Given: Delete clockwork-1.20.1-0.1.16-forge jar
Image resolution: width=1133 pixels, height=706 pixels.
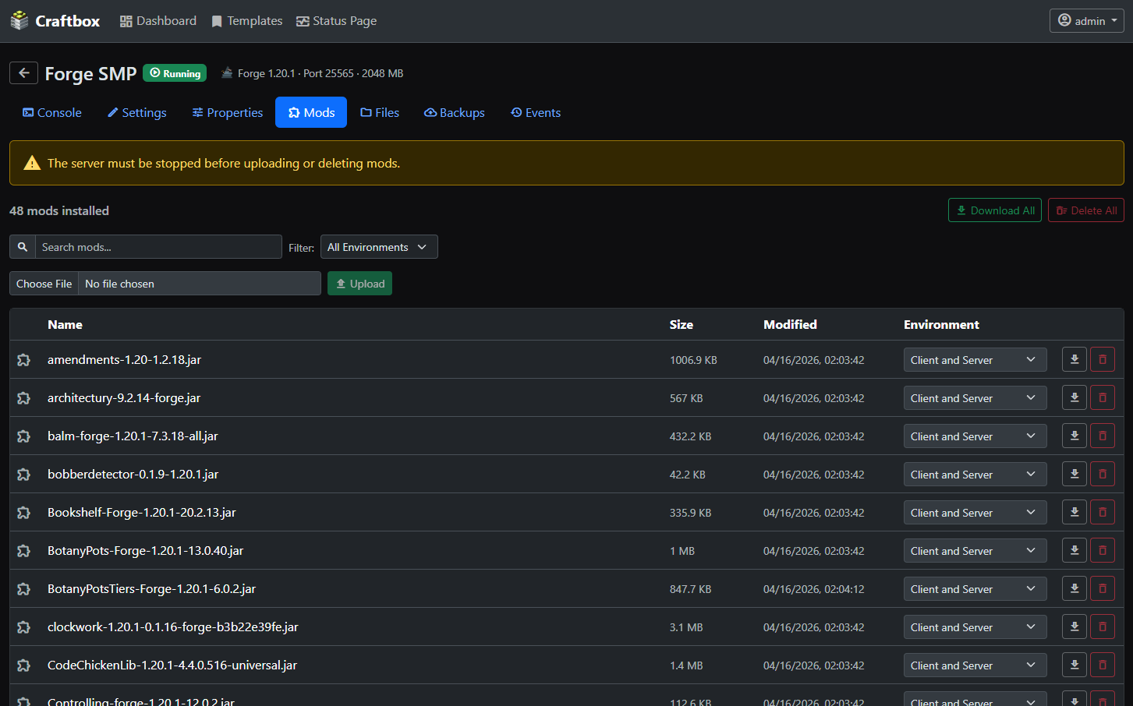Looking at the screenshot, I should [x=1103, y=627].
